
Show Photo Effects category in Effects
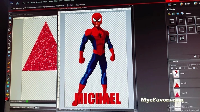pyautogui.click(x=178, y=14)
